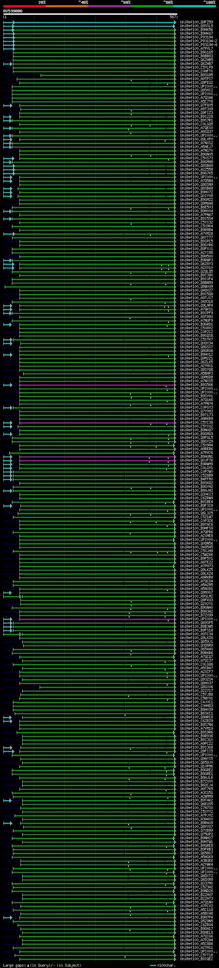Select label UniRef100_C0LGQ5

[196, 124]
